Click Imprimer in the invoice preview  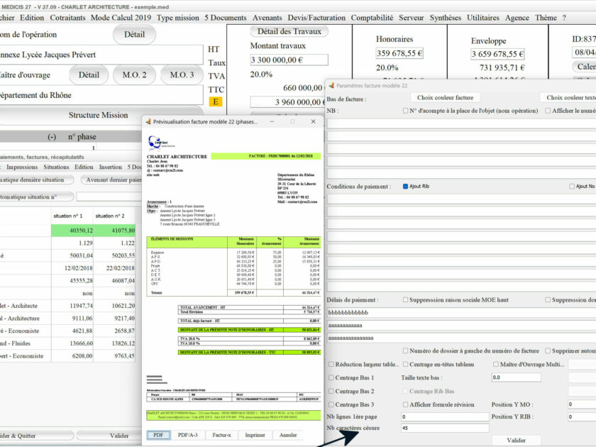pos(255,435)
